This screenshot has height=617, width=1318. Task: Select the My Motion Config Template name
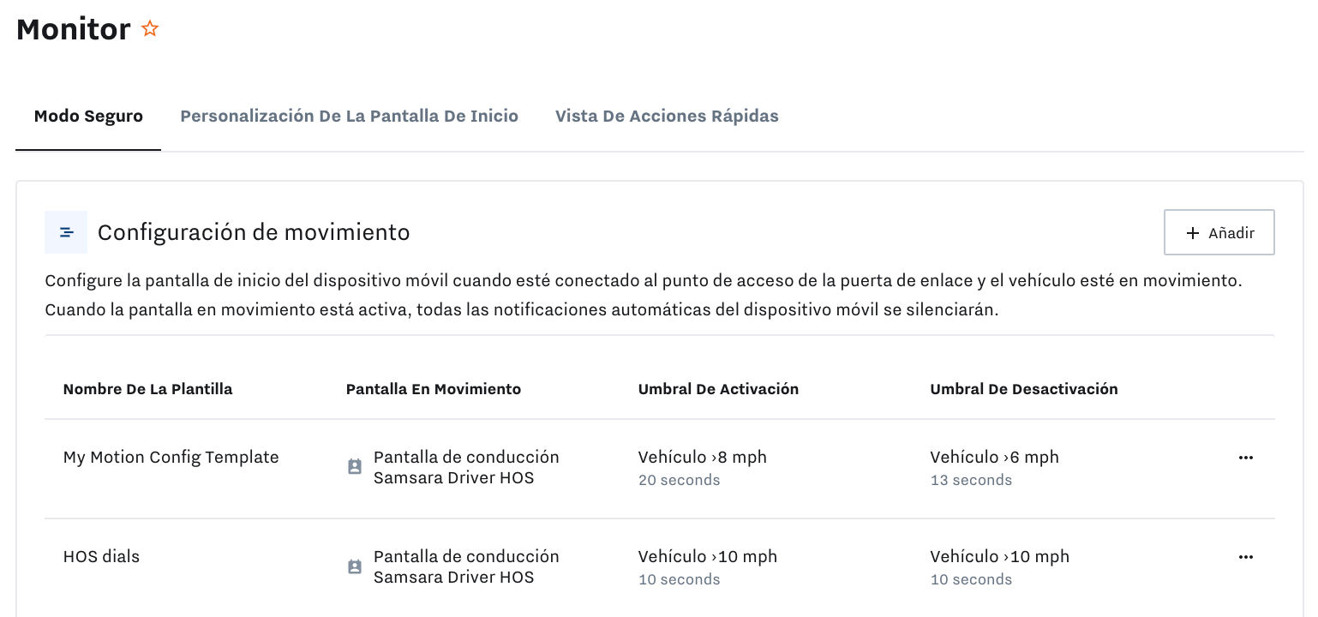coord(171,457)
